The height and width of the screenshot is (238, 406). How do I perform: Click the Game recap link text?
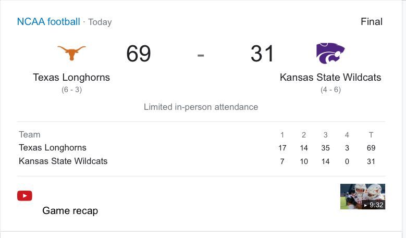click(70, 211)
